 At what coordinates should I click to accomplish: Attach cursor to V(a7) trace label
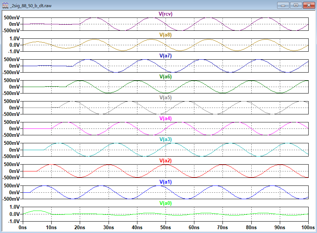(166, 56)
